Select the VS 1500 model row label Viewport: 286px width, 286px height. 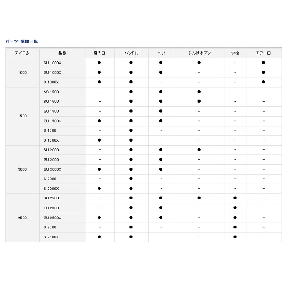pyautogui.click(x=51, y=92)
